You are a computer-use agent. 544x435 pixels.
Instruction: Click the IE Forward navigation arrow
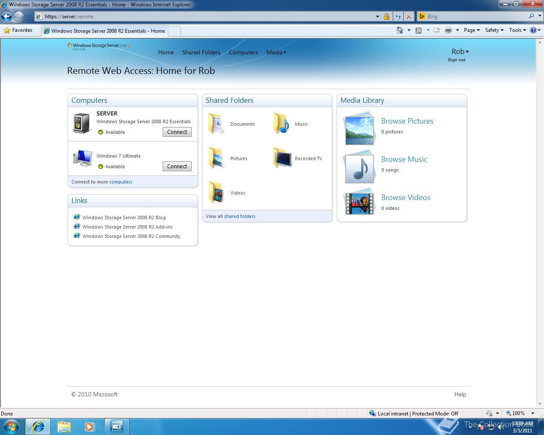19,17
